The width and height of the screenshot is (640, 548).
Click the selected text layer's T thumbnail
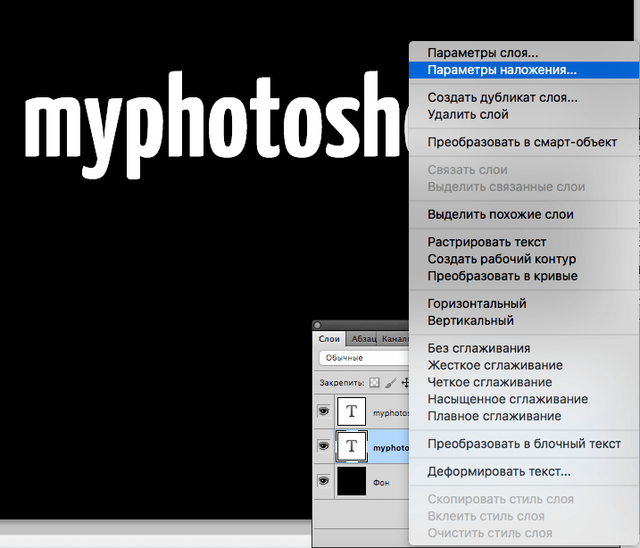(351, 445)
